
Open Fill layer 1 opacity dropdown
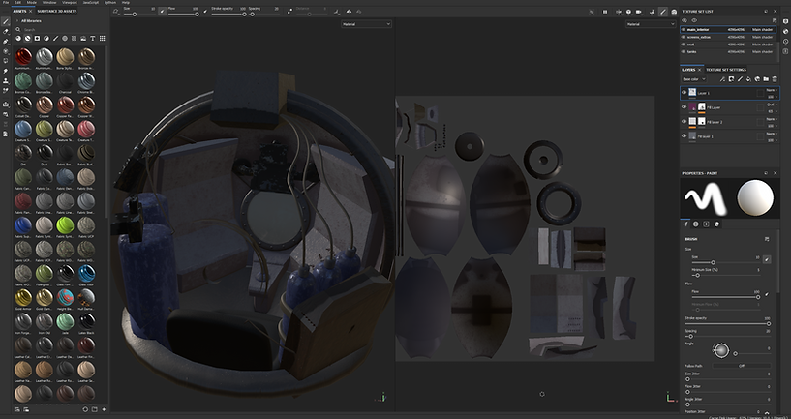(x=772, y=139)
